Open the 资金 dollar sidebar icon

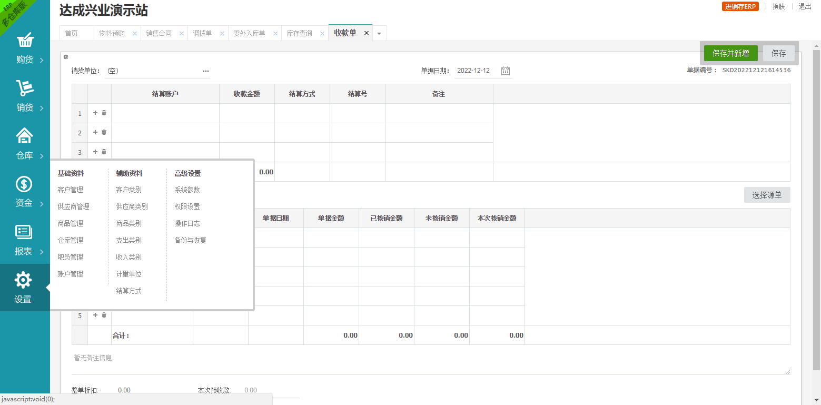click(24, 184)
